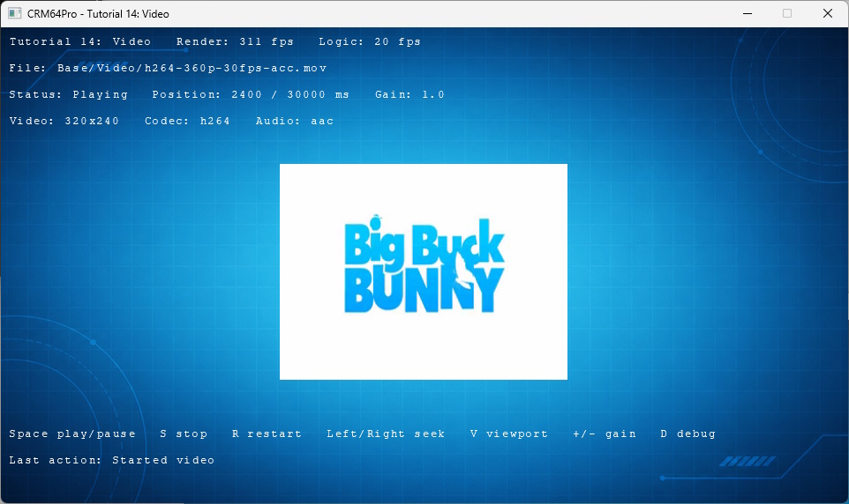
Task: Click the 'Render: 311 fps' readout
Action: [x=235, y=41]
